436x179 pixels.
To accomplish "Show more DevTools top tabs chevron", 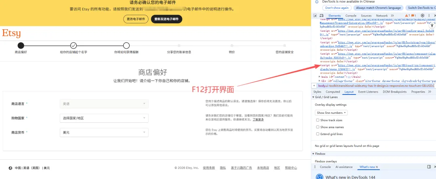I will pos(392,16).
